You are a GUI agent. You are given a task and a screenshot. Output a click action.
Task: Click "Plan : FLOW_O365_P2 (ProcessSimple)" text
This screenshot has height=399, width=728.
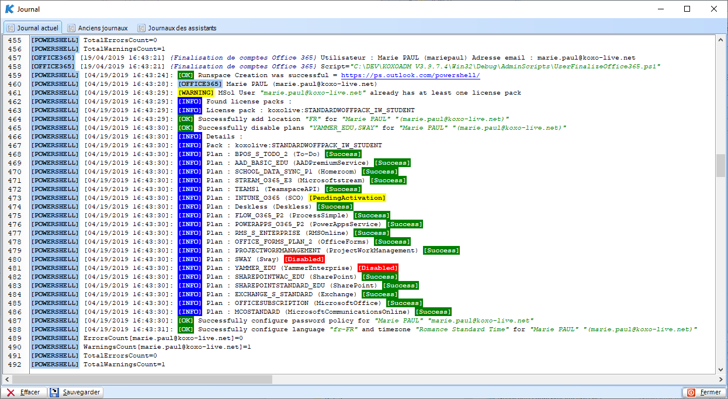coord(278,216)
